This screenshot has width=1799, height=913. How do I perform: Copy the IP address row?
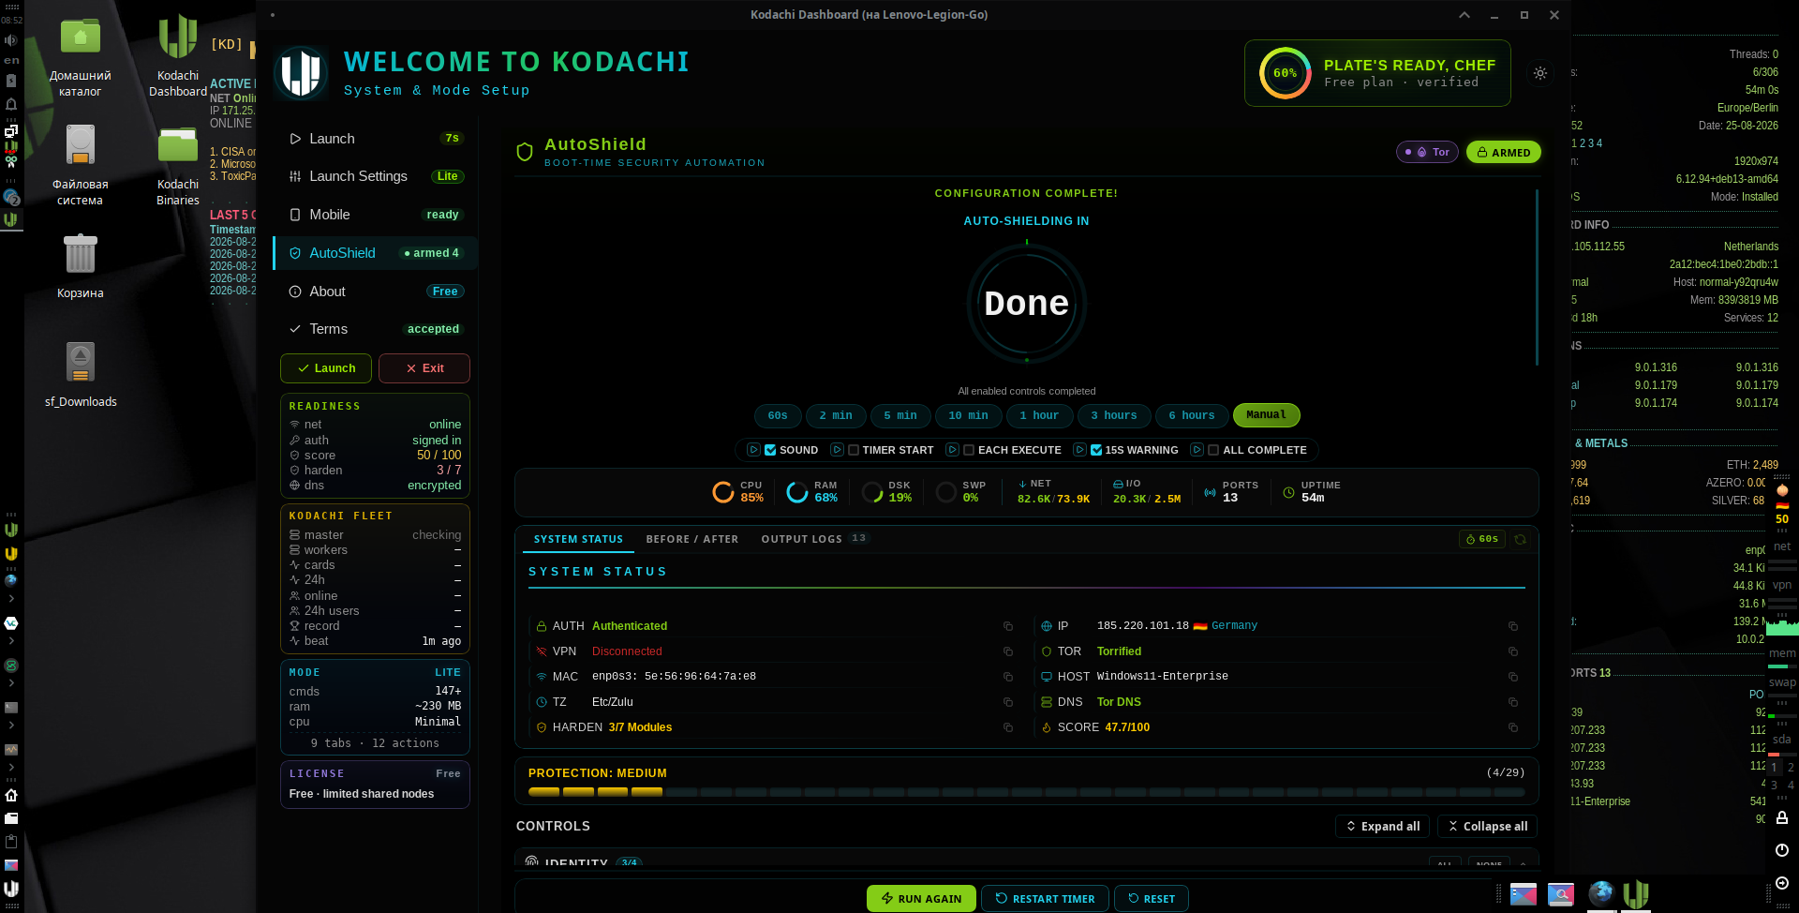point(1513,626)
